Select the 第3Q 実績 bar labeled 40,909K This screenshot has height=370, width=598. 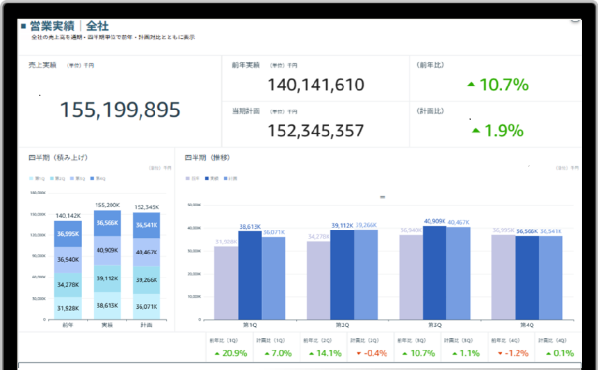click(x=435, y=273)
